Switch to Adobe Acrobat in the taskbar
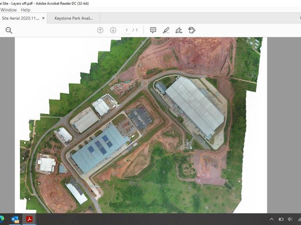 tap(29, 219)
